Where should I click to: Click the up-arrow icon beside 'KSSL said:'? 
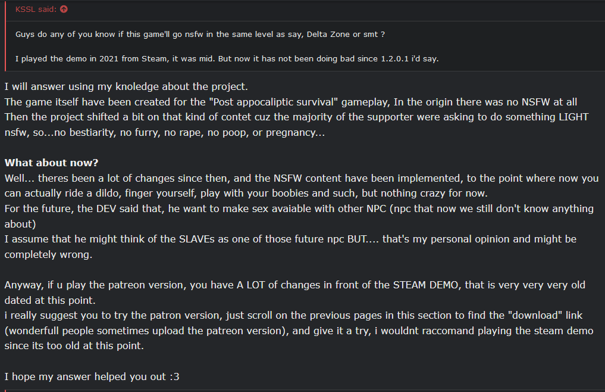64,10
